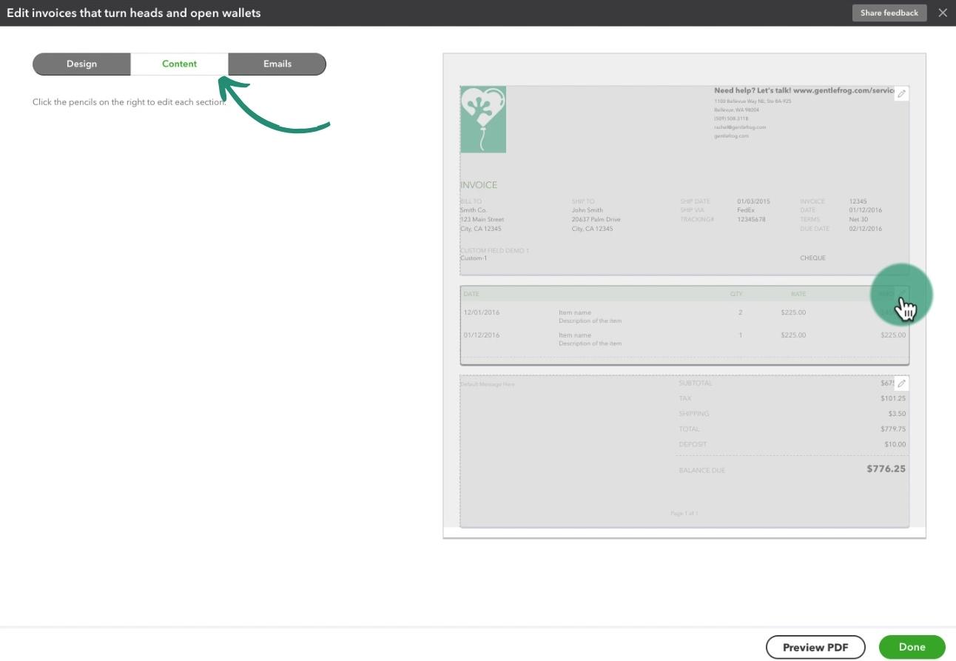
Task: Select the 'CHEQUE' label
Action: tap(812, 258)
